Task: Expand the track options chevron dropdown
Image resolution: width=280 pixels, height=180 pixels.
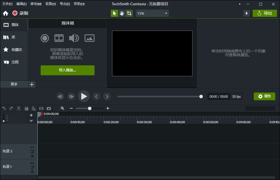Action: pos(31,121)
